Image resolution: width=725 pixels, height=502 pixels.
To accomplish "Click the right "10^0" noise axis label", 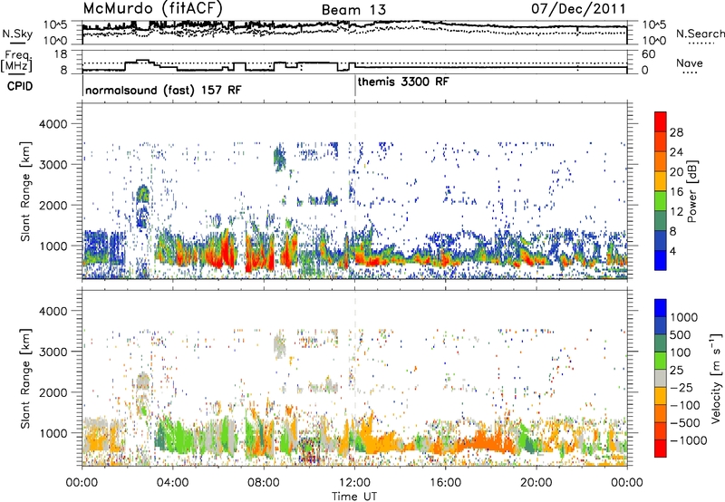I will pos(653,41).
